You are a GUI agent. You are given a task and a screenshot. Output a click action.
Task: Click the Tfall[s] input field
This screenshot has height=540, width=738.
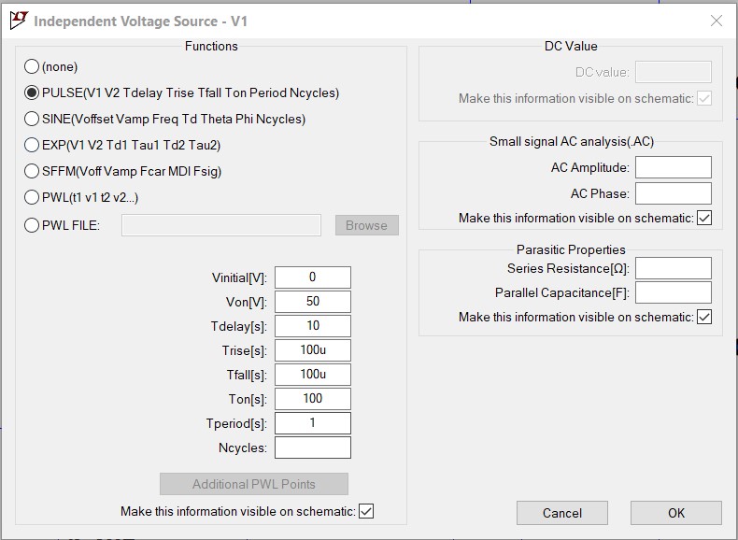pyautogui.click(x=313, y=375)
